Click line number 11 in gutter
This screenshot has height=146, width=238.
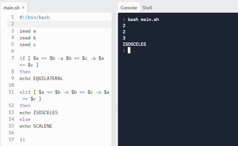(11, 92)
